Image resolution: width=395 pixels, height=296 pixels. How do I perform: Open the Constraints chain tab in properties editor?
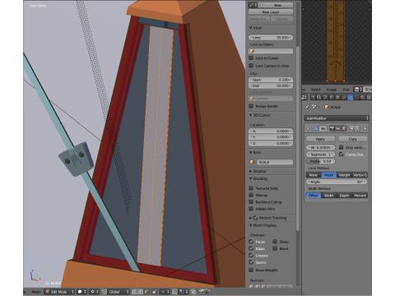[x=344, y=97]
